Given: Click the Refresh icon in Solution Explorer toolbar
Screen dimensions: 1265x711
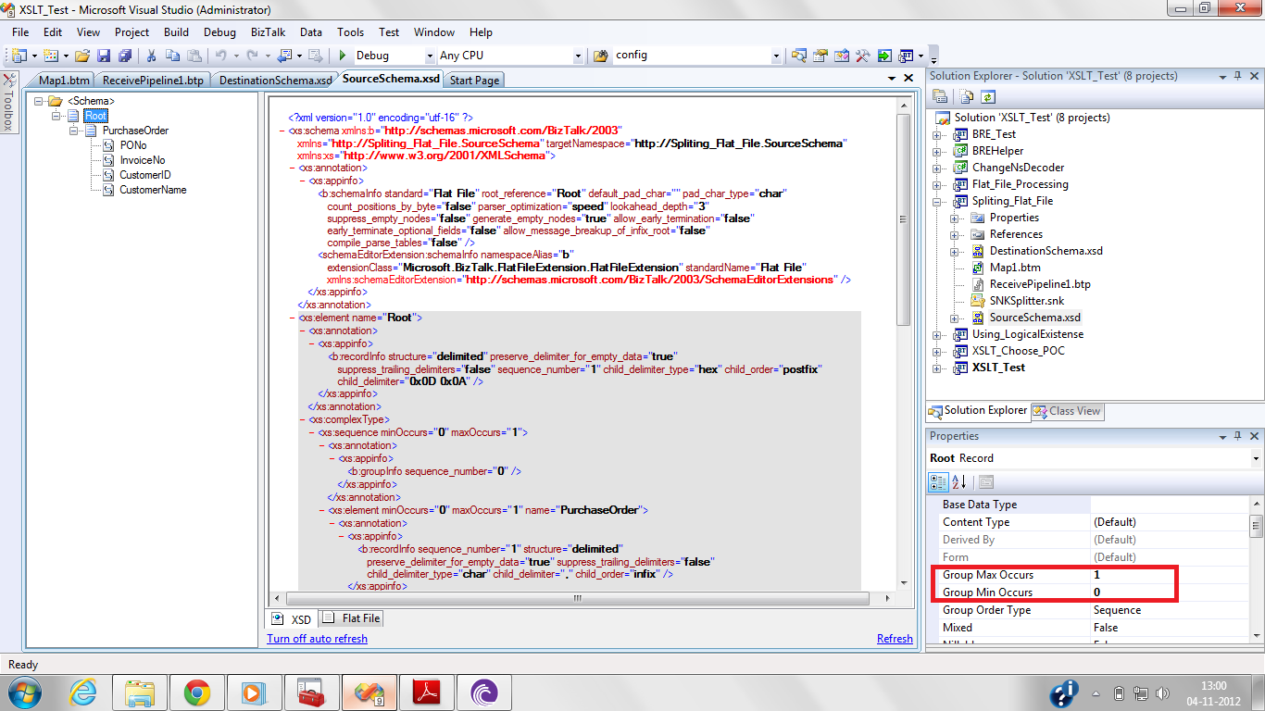Looking at the screenshot, I should tap(988, 96).
